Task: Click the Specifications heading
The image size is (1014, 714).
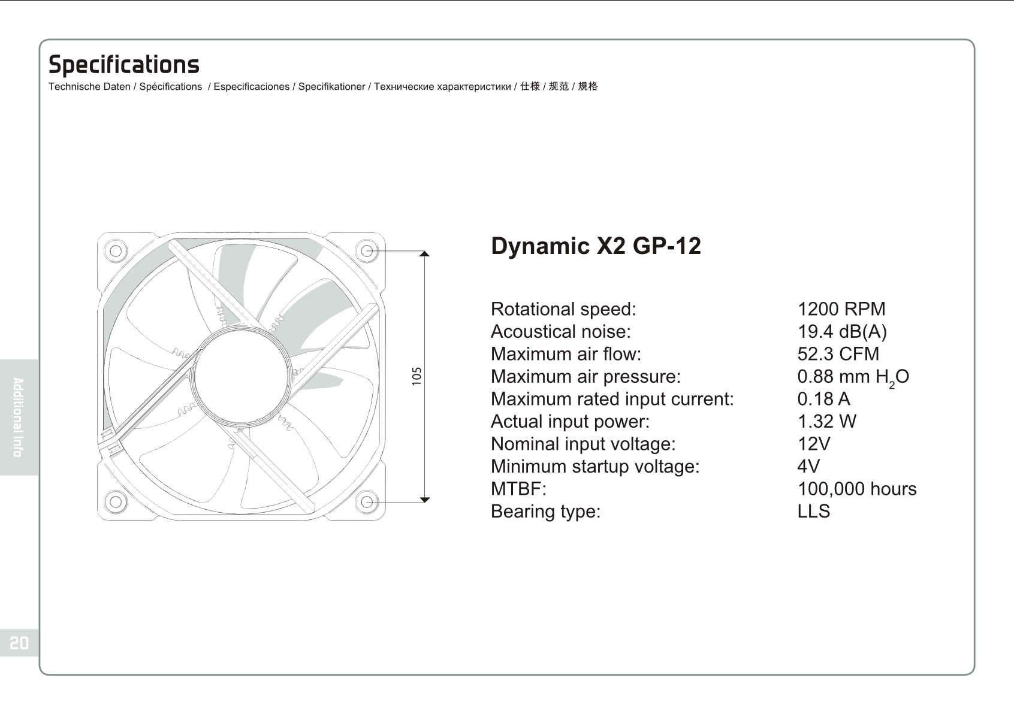Action: [123, 65]
